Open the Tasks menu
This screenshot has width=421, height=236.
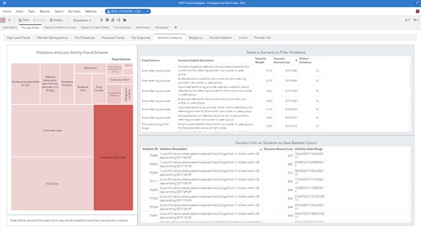coord(31,11)
